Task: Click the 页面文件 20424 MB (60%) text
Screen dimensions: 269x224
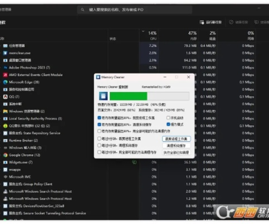Action: click(117, 110)
